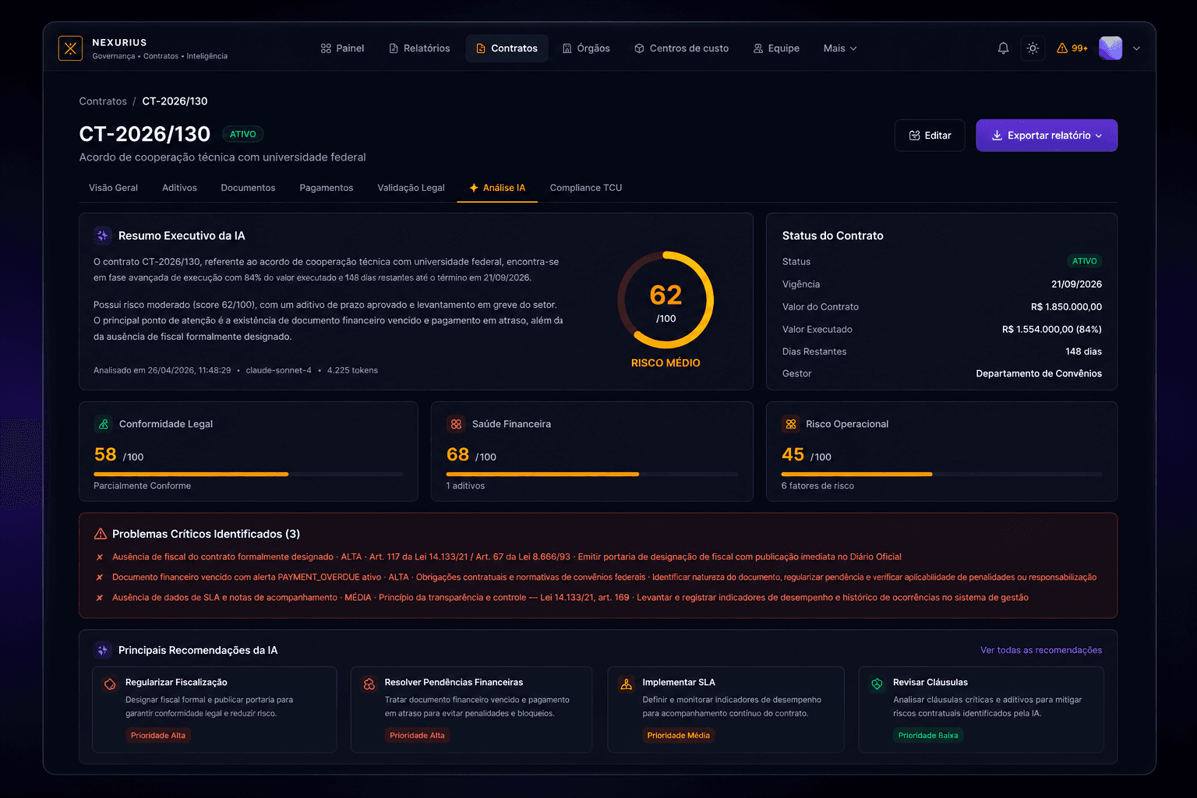This screenshot has height=798, width=1197.
Task: Navigate to Centros de custo
Action: tap(681, 48)
